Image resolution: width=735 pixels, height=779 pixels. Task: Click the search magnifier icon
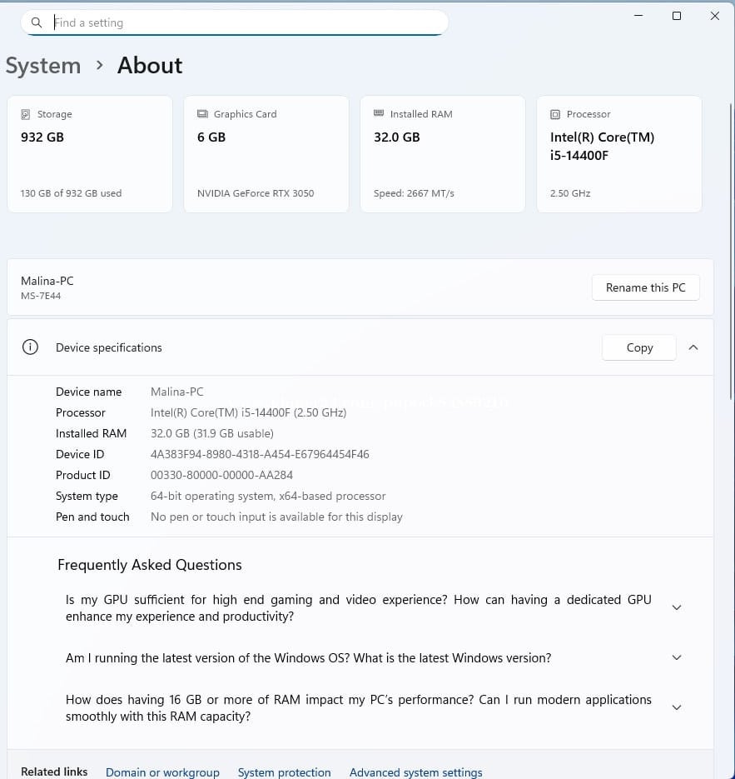[37, 22]
